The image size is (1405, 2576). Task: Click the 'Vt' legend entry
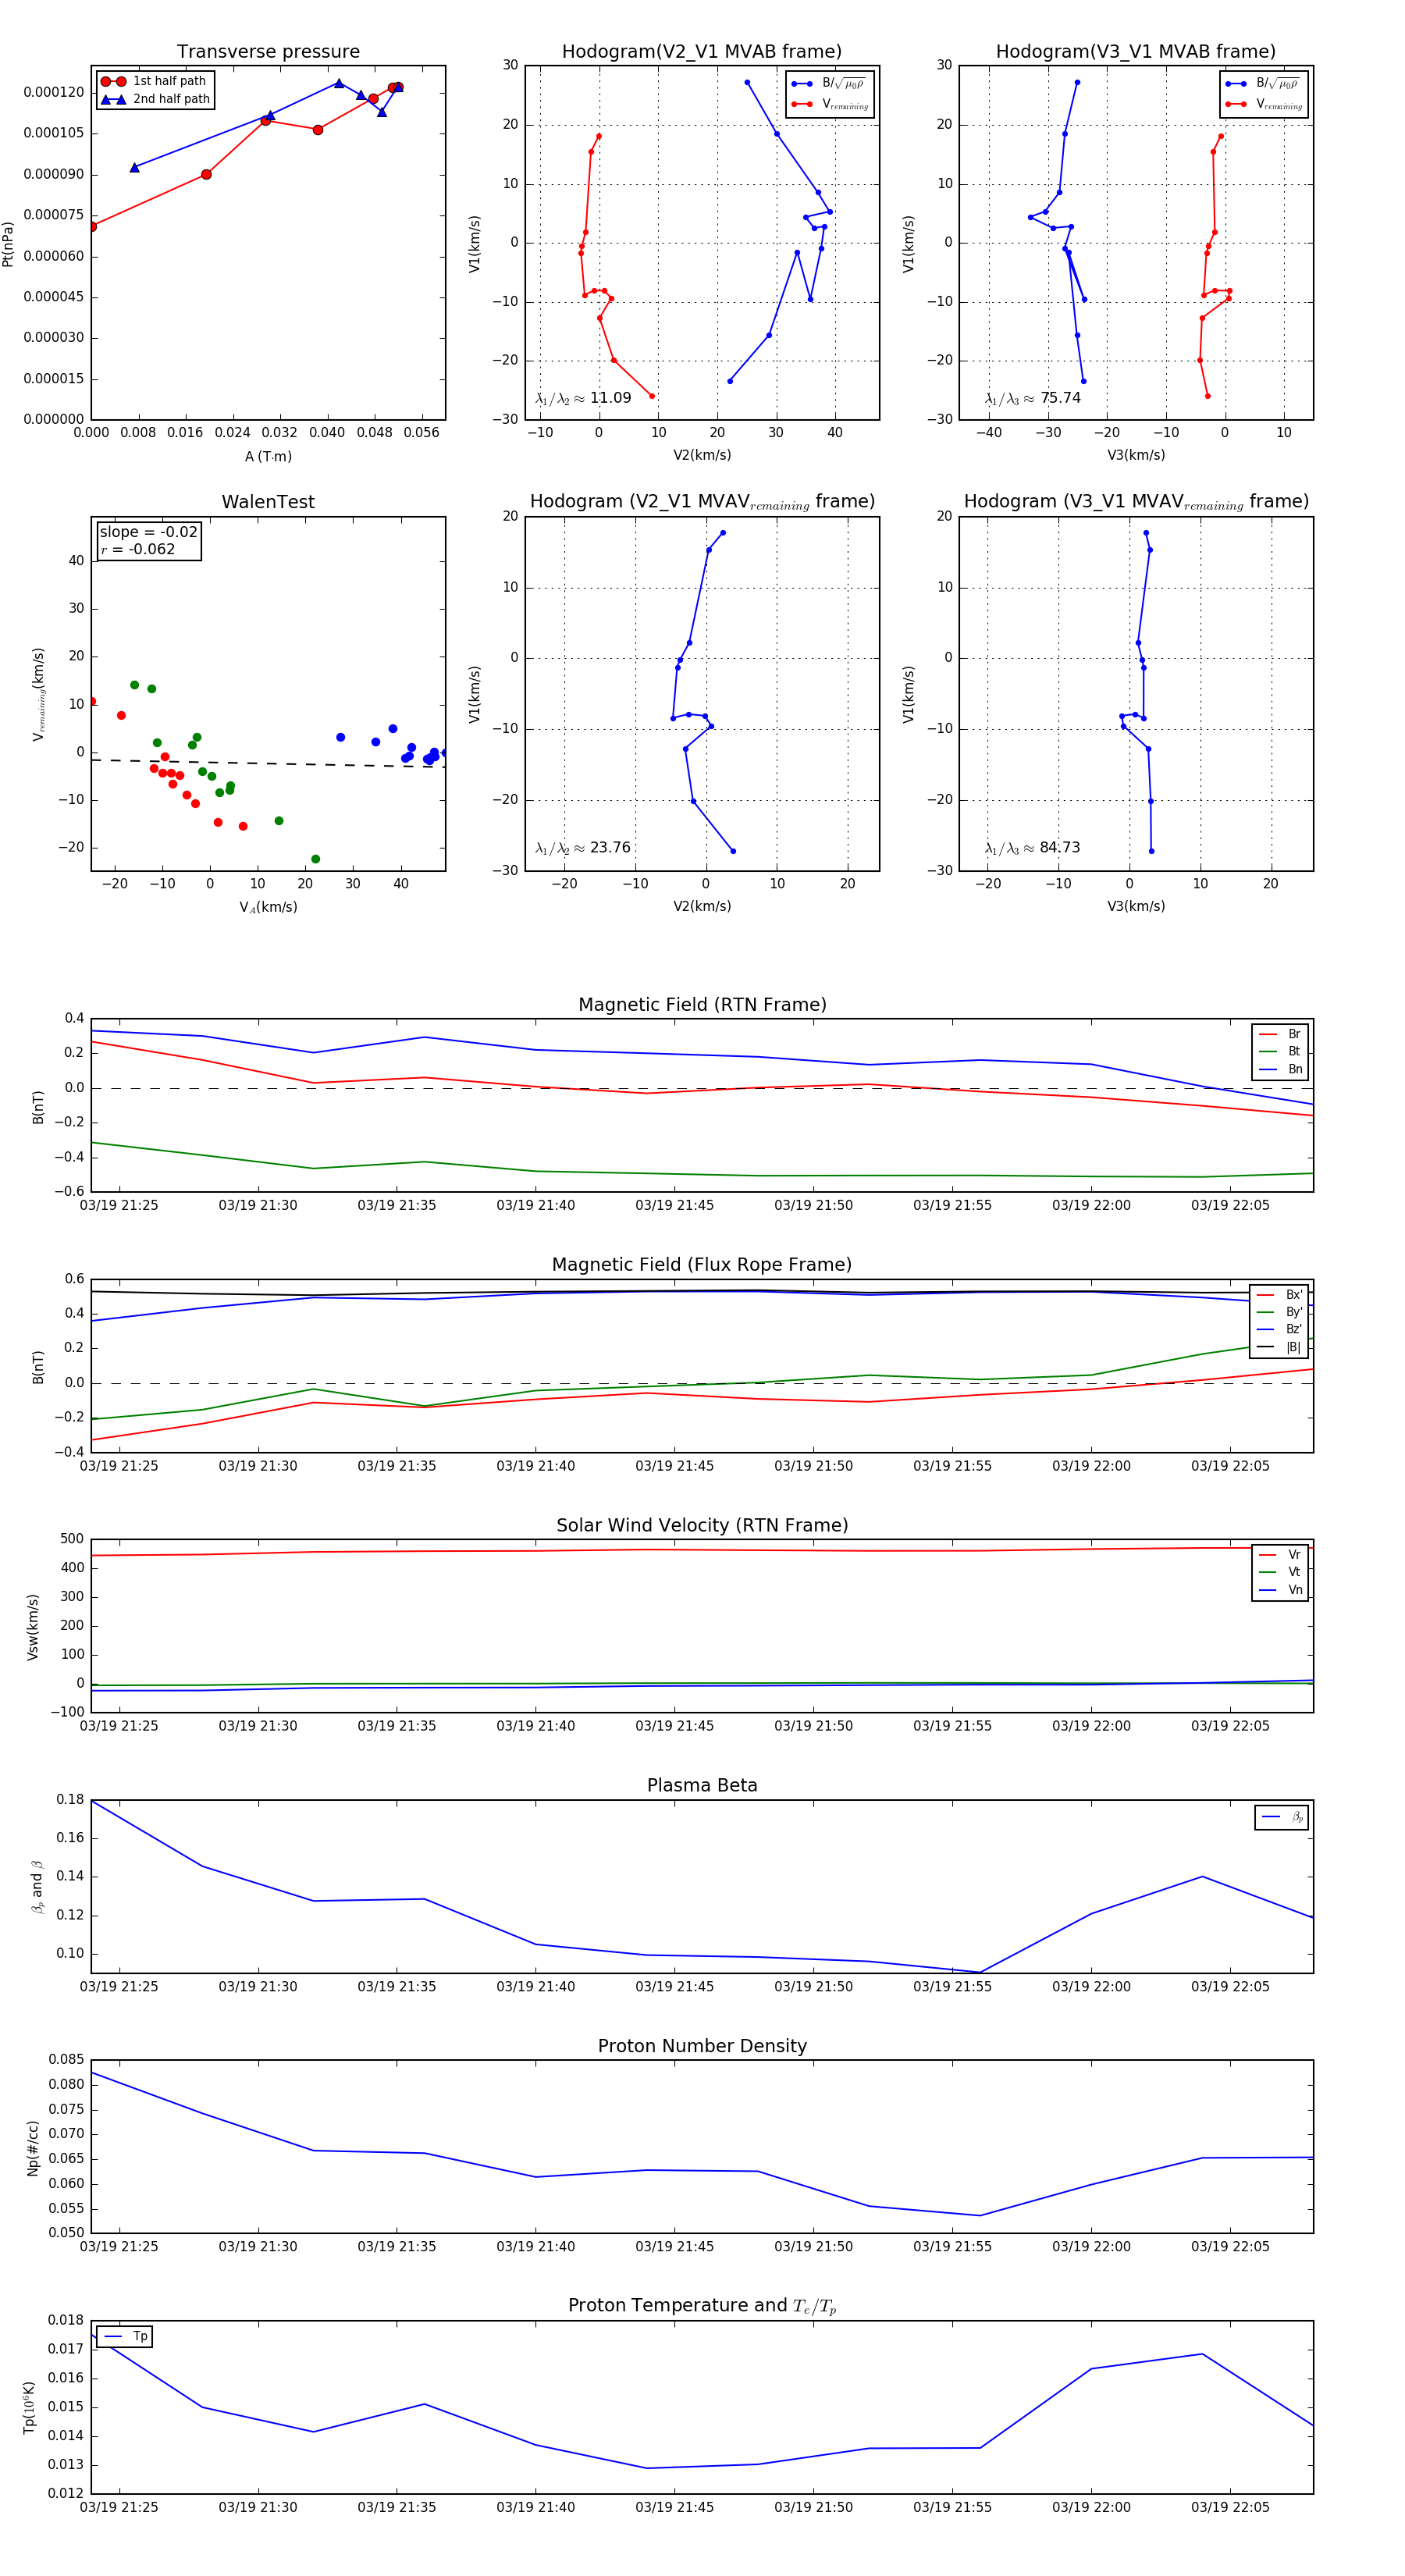(x=1280, y=1572)
